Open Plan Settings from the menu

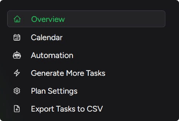click(54, 91)
